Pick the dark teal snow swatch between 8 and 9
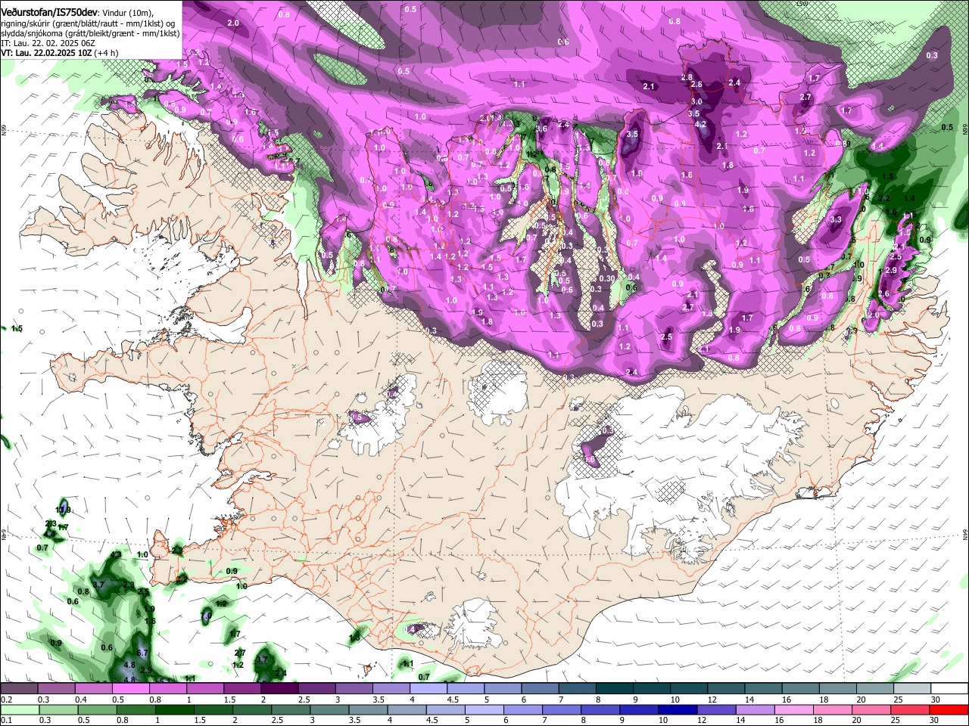 pyautogui.click(x=616, y=688)
